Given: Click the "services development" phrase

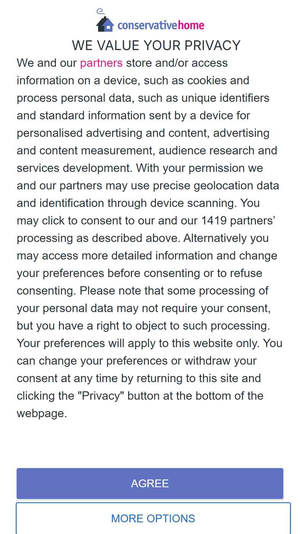Looking at the screenshot, I should pos(75,168).
